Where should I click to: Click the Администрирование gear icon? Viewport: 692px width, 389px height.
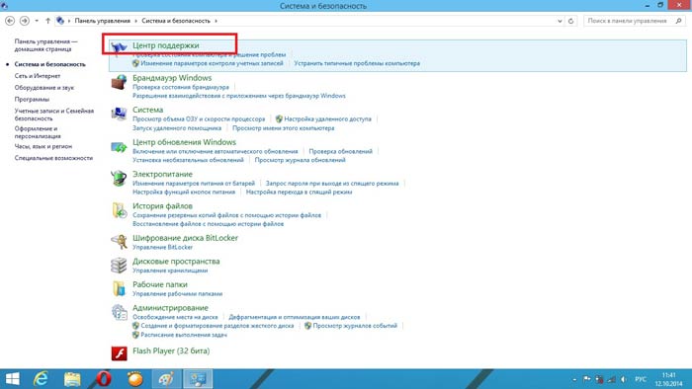click(119, 312)
